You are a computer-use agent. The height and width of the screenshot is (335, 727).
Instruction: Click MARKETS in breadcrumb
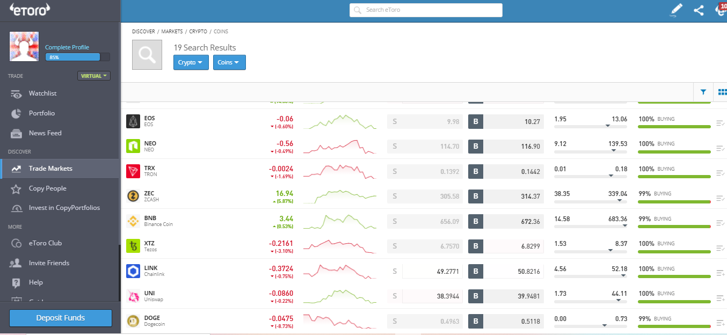pyautogui.click(x=172, y=32)
